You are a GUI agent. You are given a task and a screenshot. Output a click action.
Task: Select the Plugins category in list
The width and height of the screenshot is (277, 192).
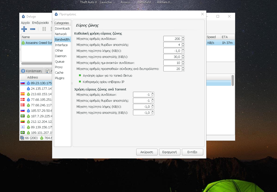tap(60, 78)
